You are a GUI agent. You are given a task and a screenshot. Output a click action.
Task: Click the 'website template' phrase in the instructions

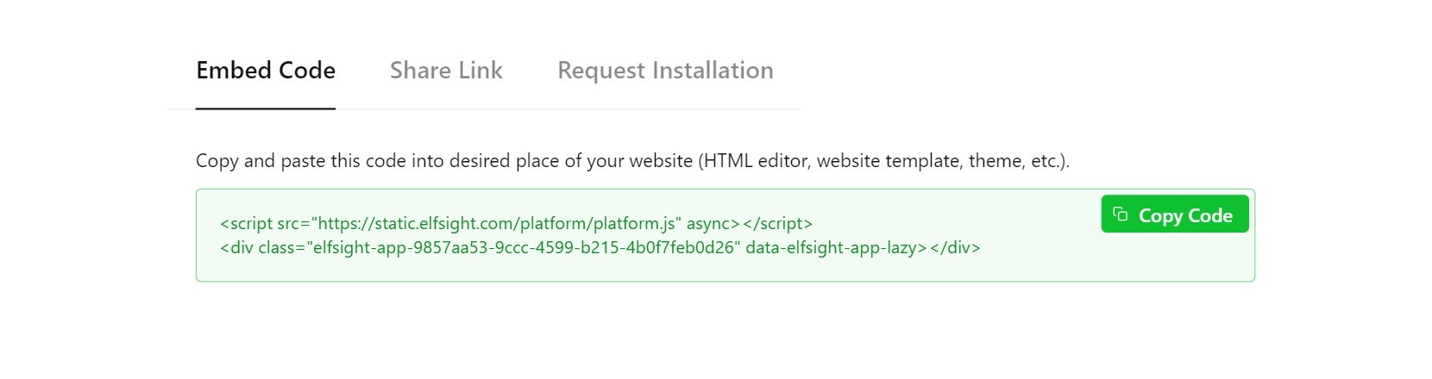889,161
